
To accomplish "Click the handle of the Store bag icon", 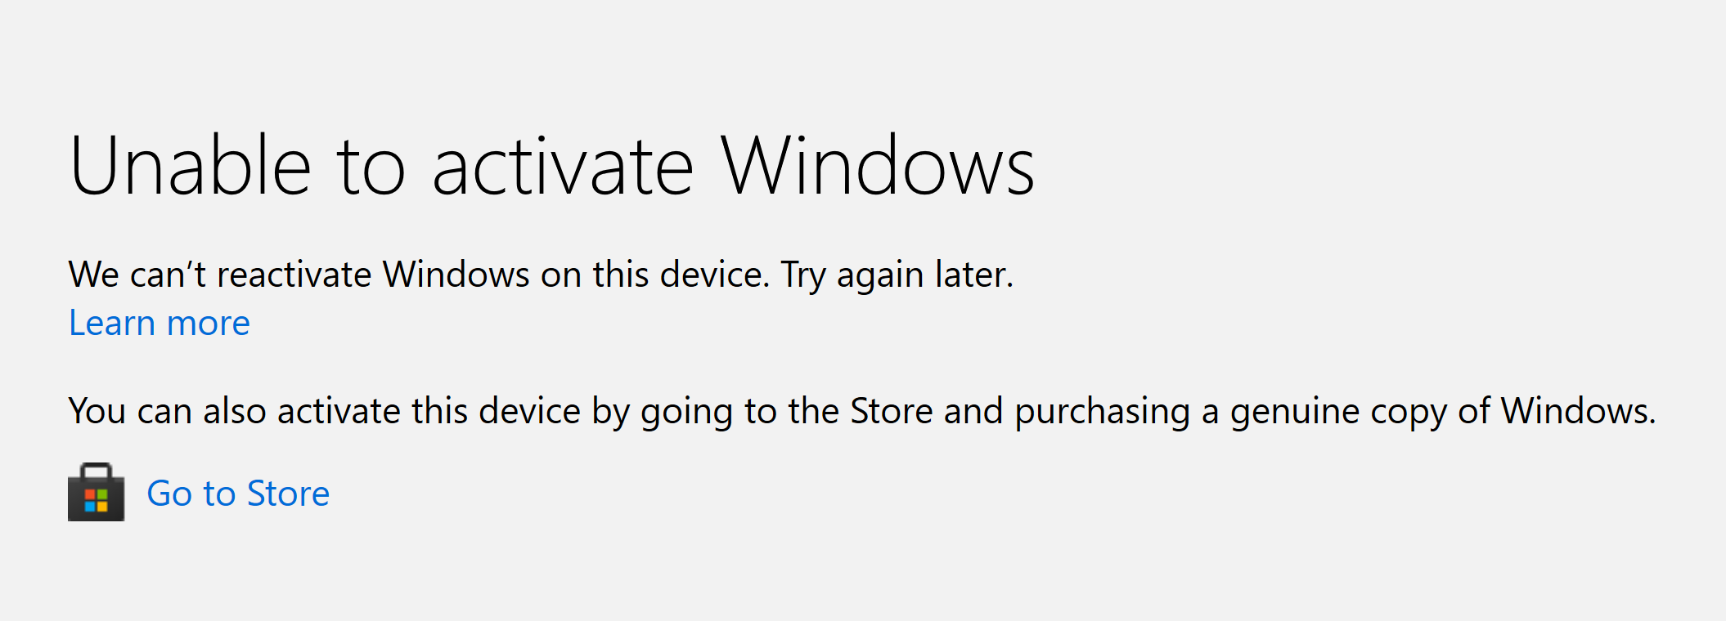I will (x=96, y=471).
